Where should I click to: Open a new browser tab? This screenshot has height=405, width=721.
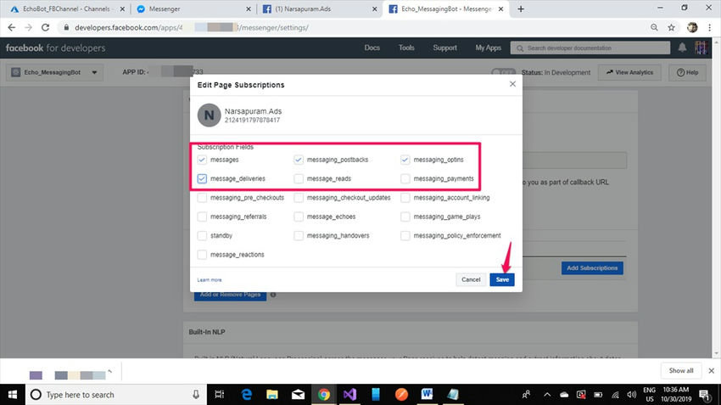tap(521, 8)
